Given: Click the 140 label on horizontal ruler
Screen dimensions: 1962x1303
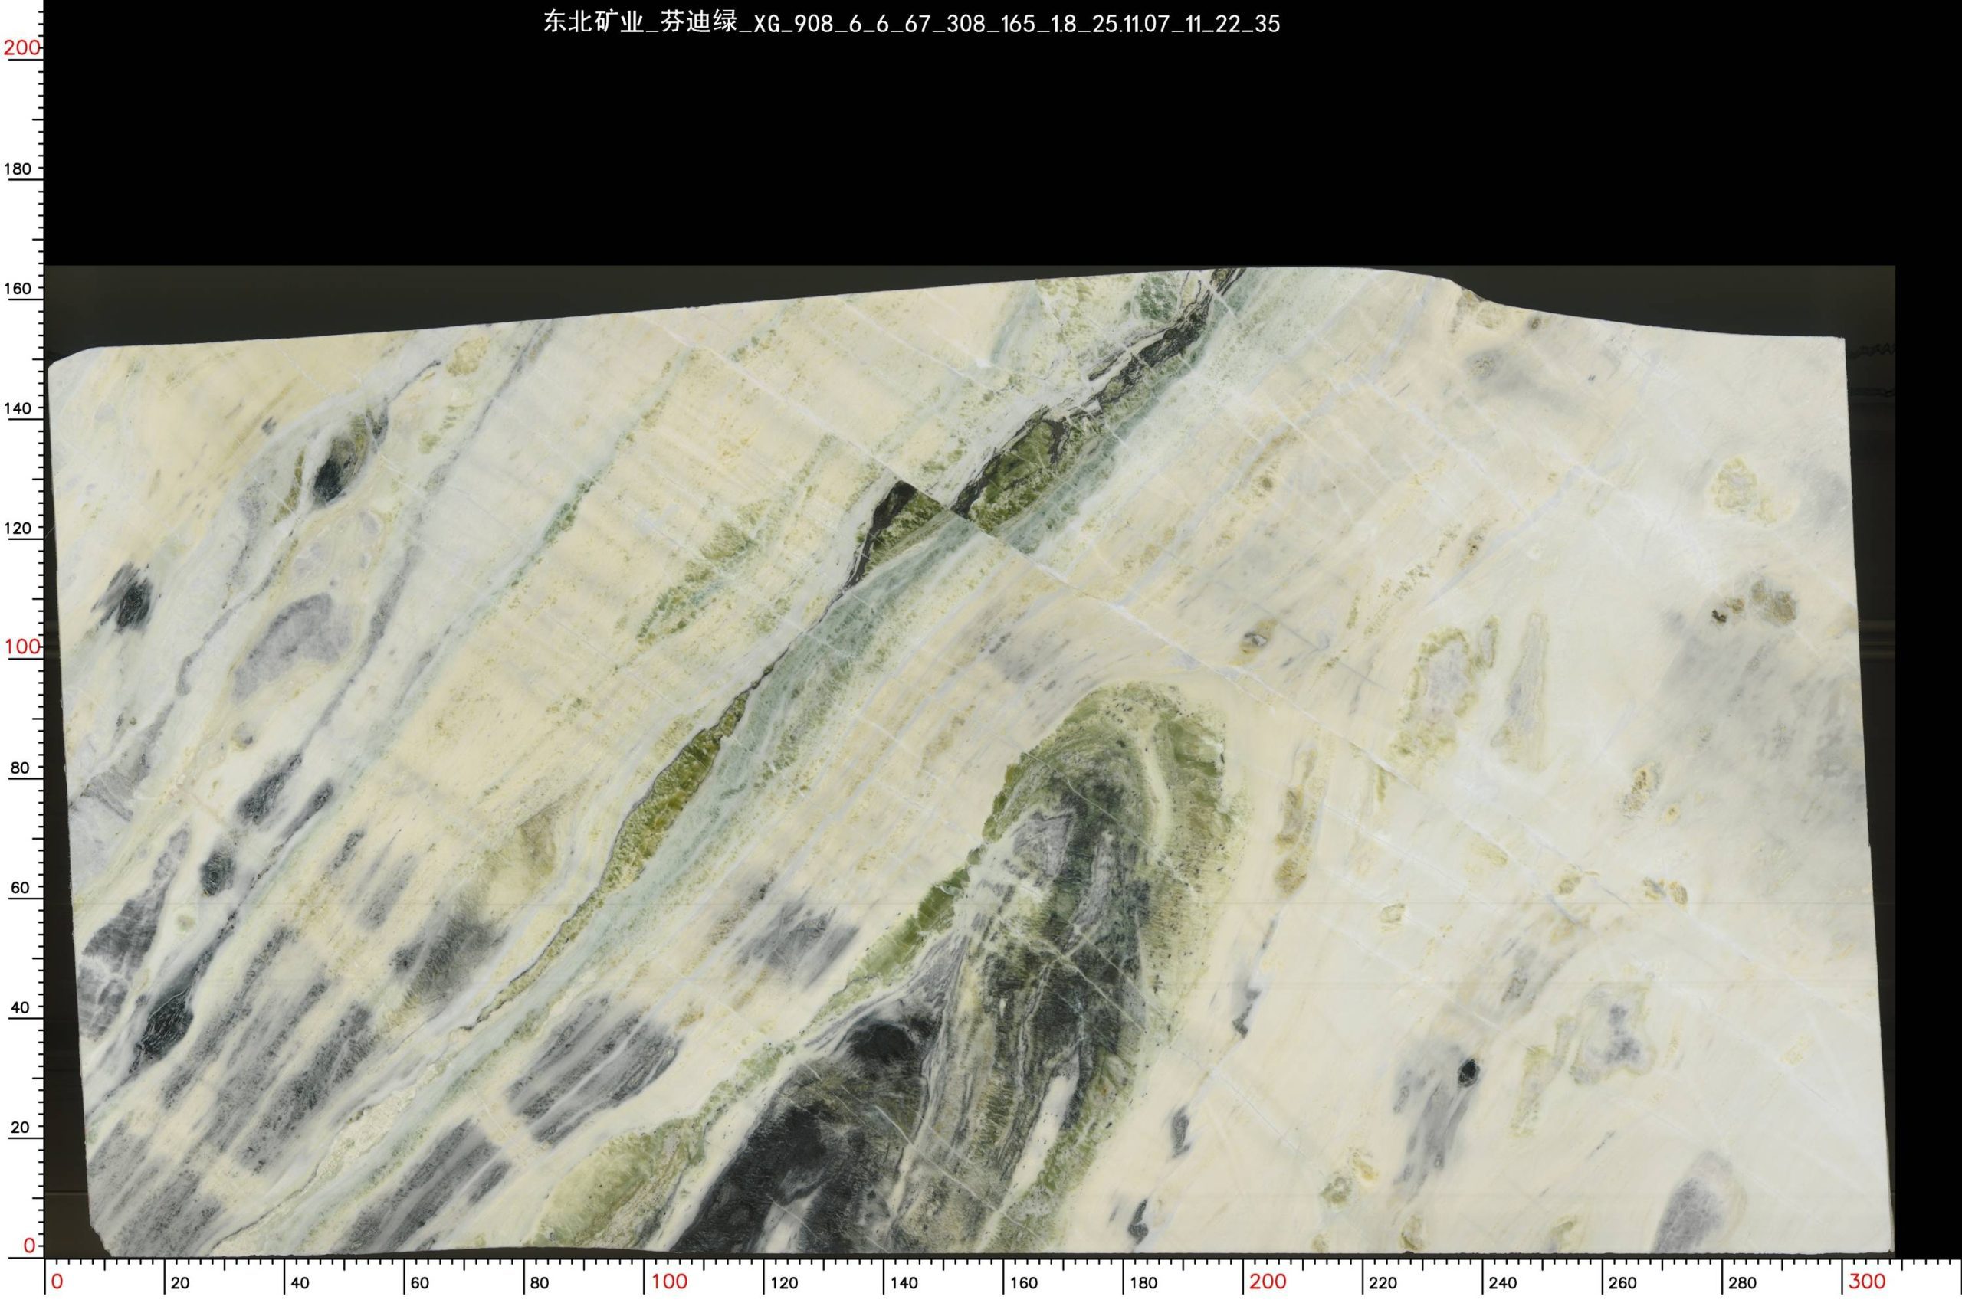Looking at the screenshot, I should click(x=904, y=1283).
